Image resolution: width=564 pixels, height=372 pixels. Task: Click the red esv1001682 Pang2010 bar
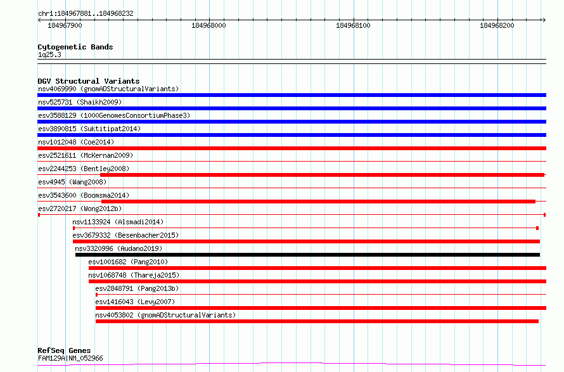pyautogui.click(x=317, y=268)
